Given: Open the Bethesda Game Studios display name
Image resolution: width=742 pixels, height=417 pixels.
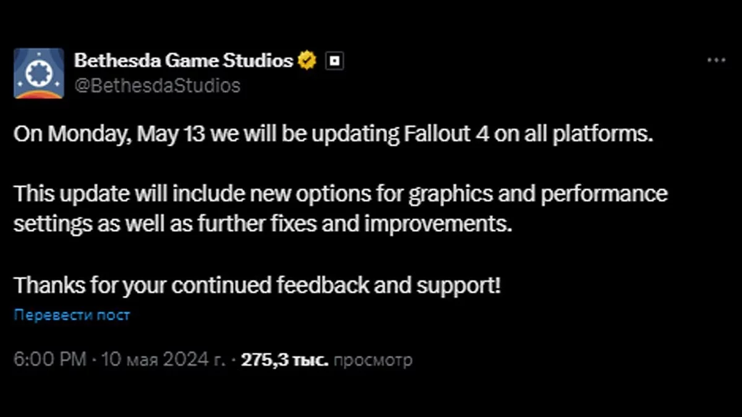Looking at the screenshot, I should pyautogui.click(x=183, y=61).
